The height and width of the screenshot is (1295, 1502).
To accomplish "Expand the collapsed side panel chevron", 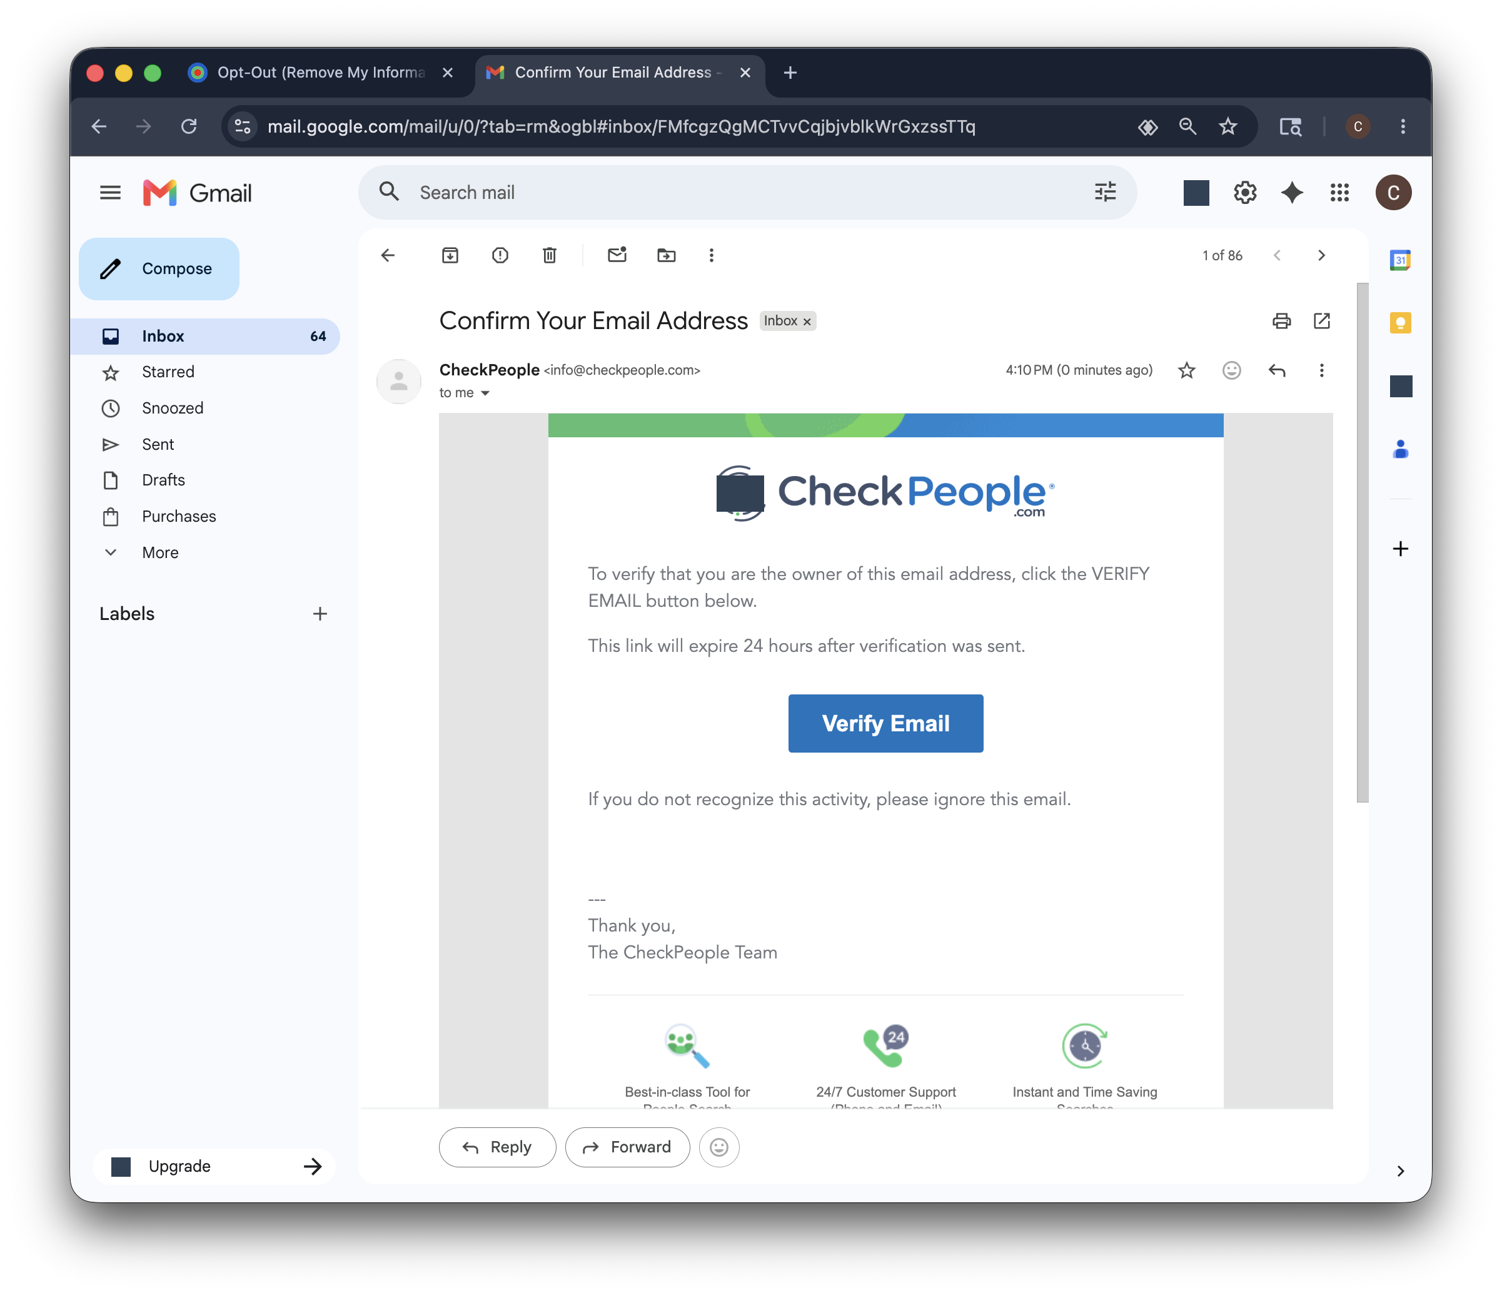I will [x=1400, y=1171].
